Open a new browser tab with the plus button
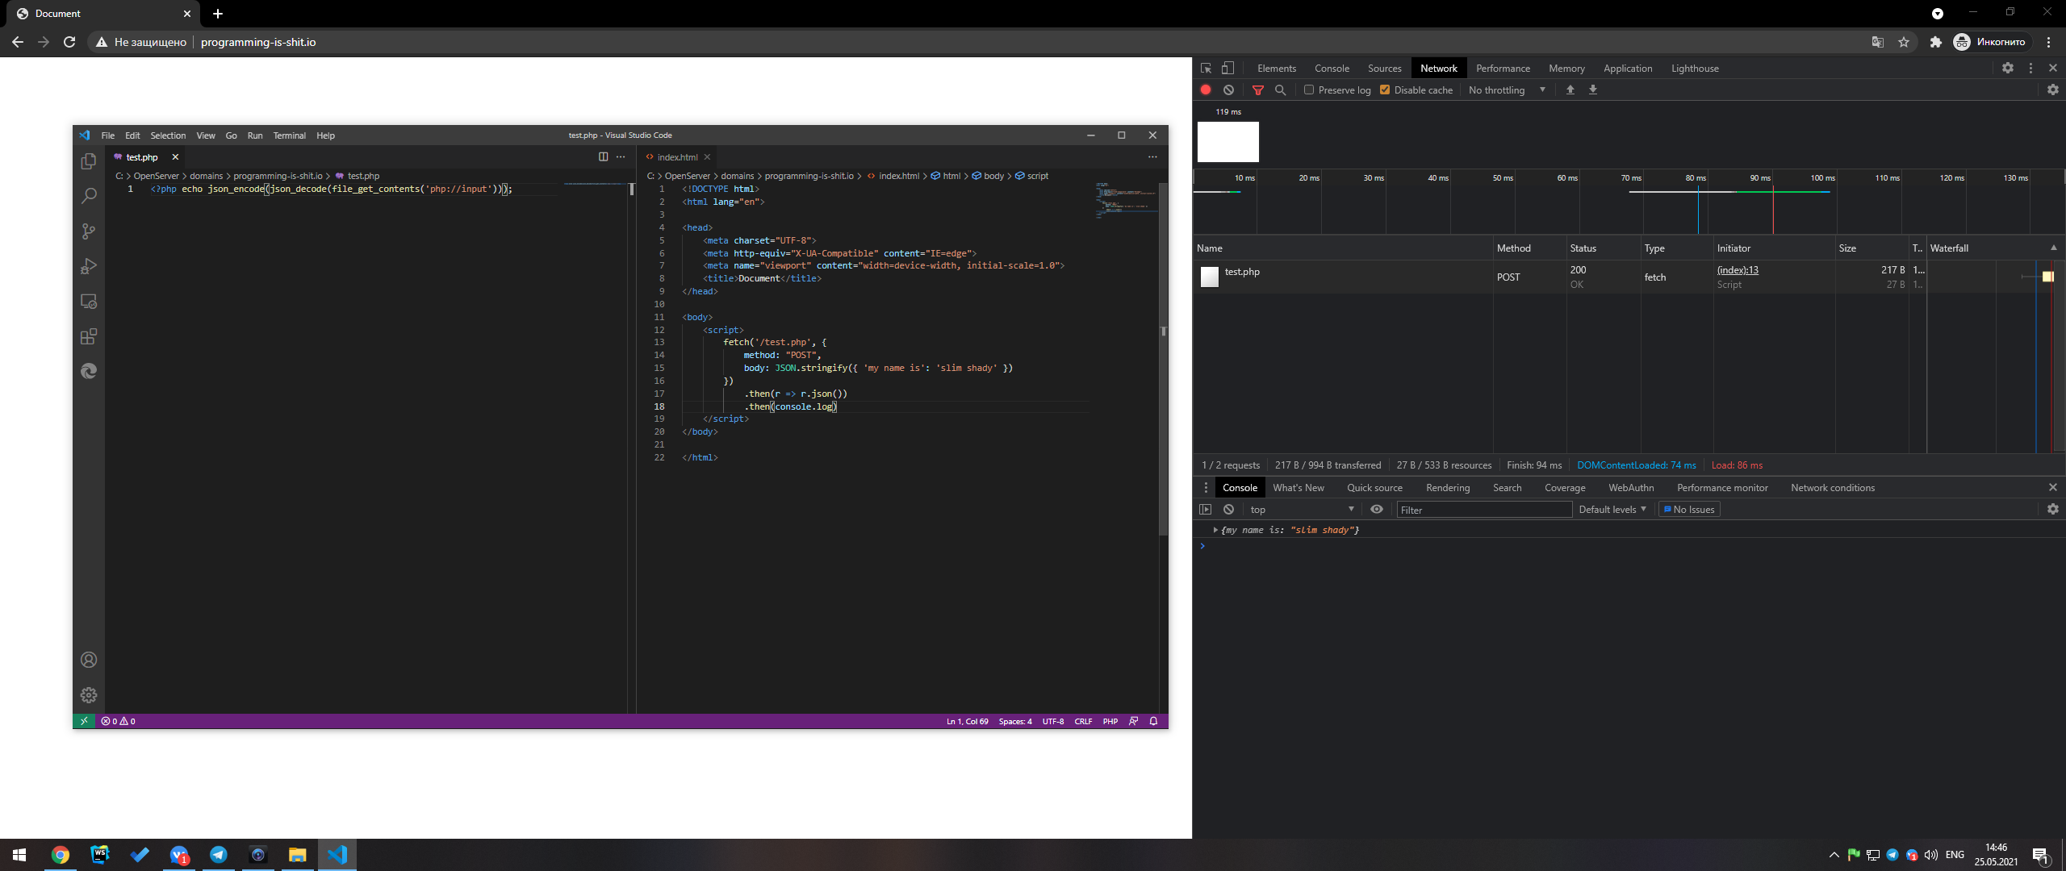The height and width of the screenshot is (871, 2066). 218,14
